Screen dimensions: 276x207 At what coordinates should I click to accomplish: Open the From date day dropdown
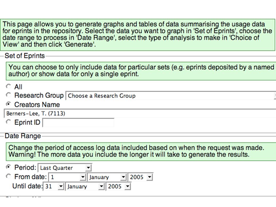67,177
